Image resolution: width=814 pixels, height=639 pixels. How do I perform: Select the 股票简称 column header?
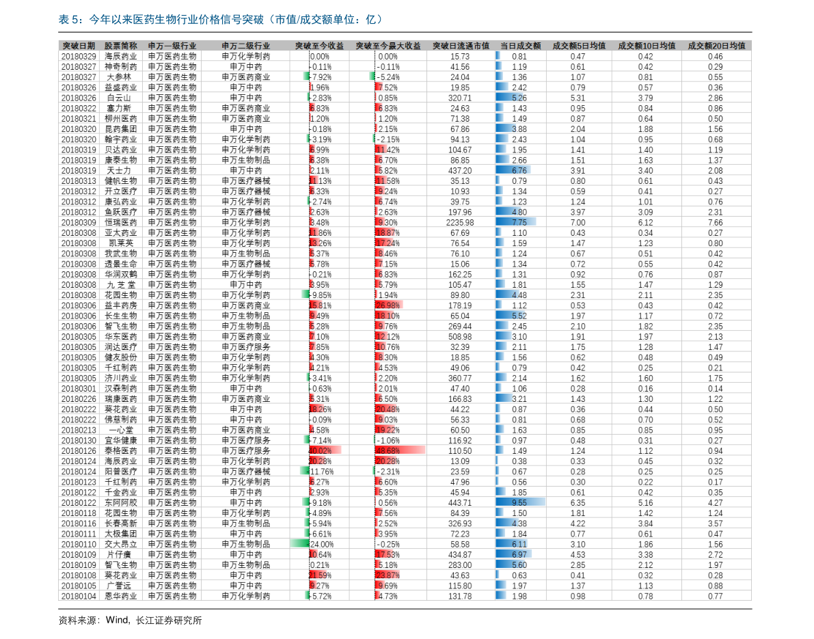(x=121, y=46)
